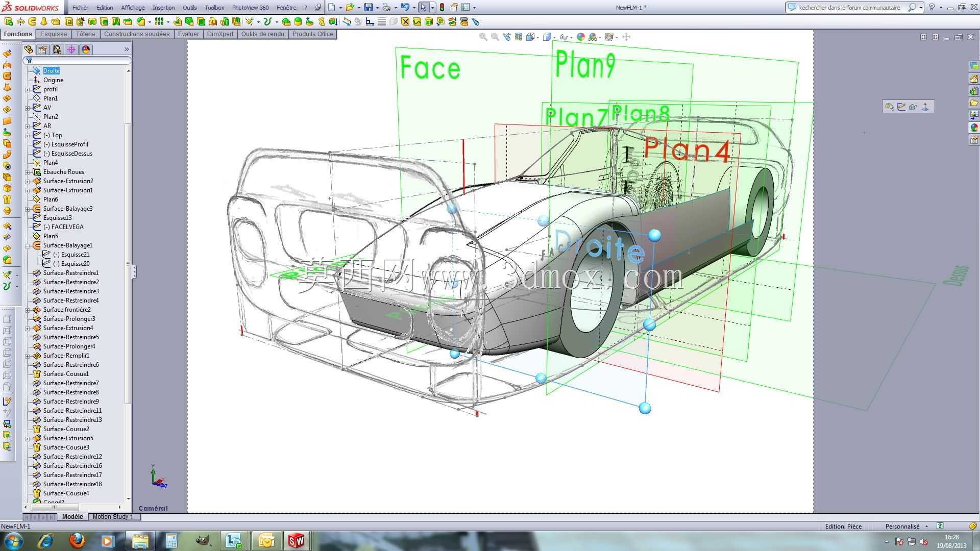Click the Section View icon in view toolbar
The height and width of the screenshot is (551, 980).
(519, 37)
